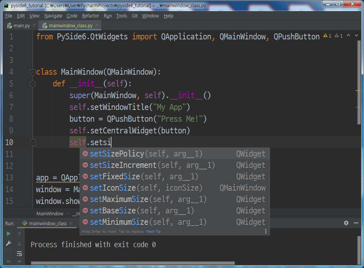Close the mainwindow_class.py editor tab

(97, 25)
